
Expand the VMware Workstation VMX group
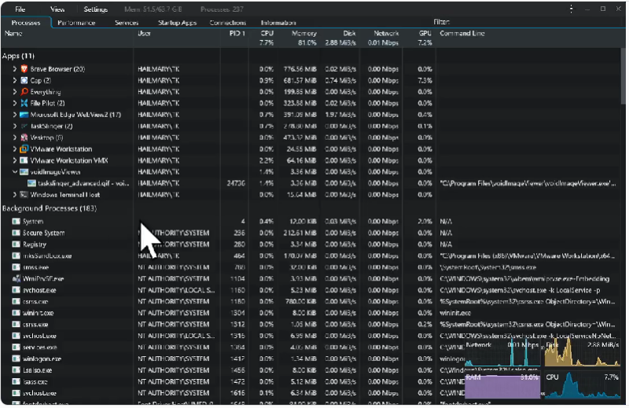(x=15, y=160)
